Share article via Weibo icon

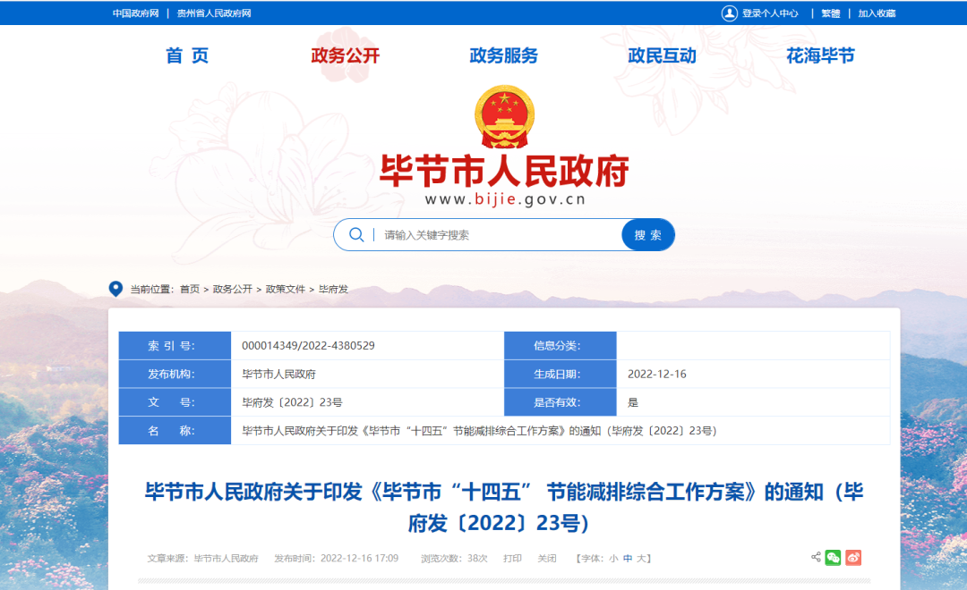(853, 558)
